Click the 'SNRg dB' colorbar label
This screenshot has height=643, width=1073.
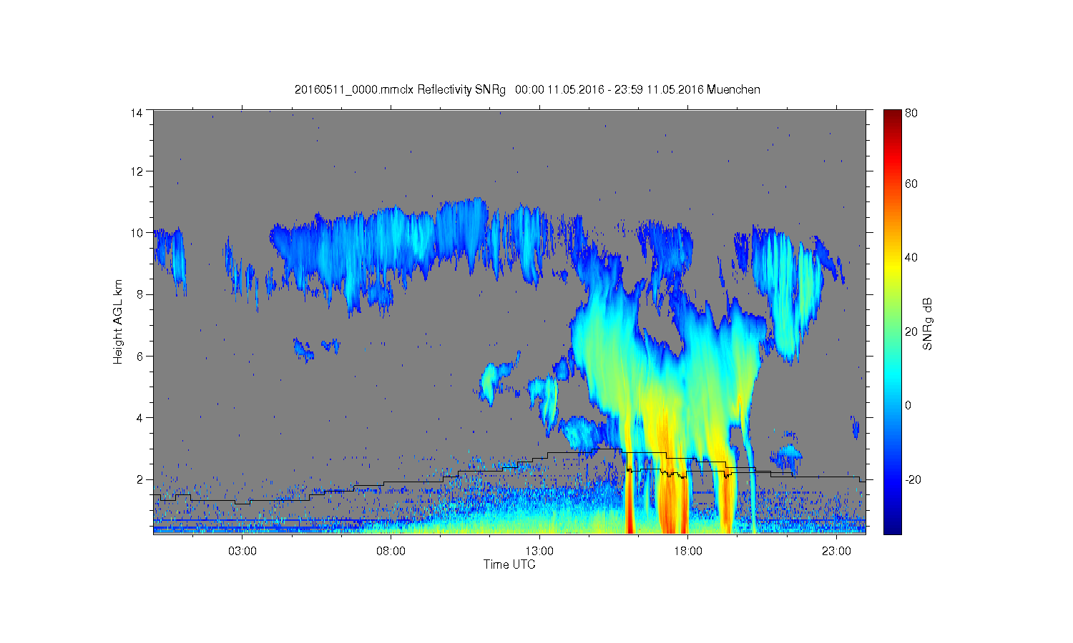click(928, 324)
